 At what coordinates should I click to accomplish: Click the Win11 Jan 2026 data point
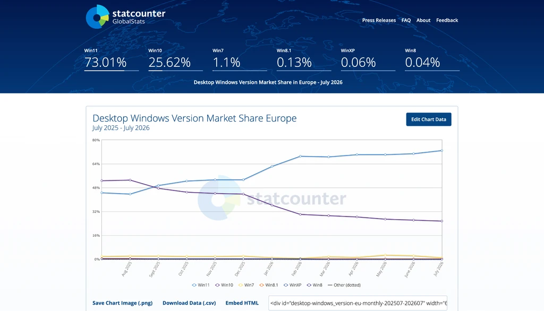(271, 167)
